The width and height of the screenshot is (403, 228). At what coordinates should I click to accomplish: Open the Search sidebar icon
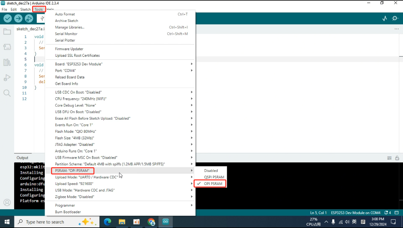7,93
